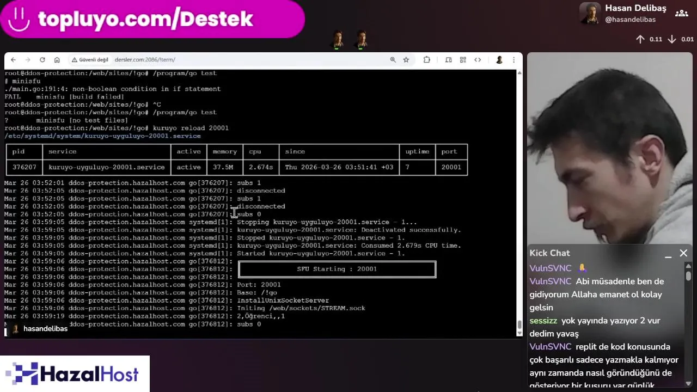Click the 'kuruyo reload 20001' command line
This screenshot has height=392, width=697.
tap(117, 128)
